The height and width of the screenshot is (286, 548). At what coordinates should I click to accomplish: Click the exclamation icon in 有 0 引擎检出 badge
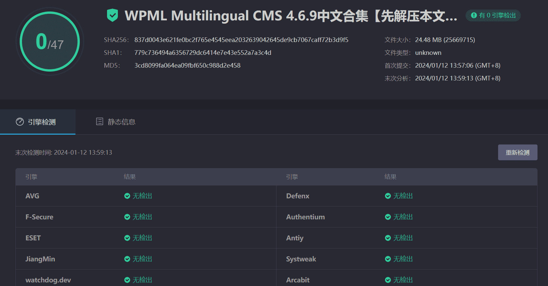click(x=474, y=15)
